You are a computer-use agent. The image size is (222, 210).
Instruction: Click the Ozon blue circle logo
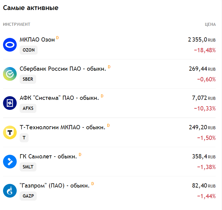point(10,45)
